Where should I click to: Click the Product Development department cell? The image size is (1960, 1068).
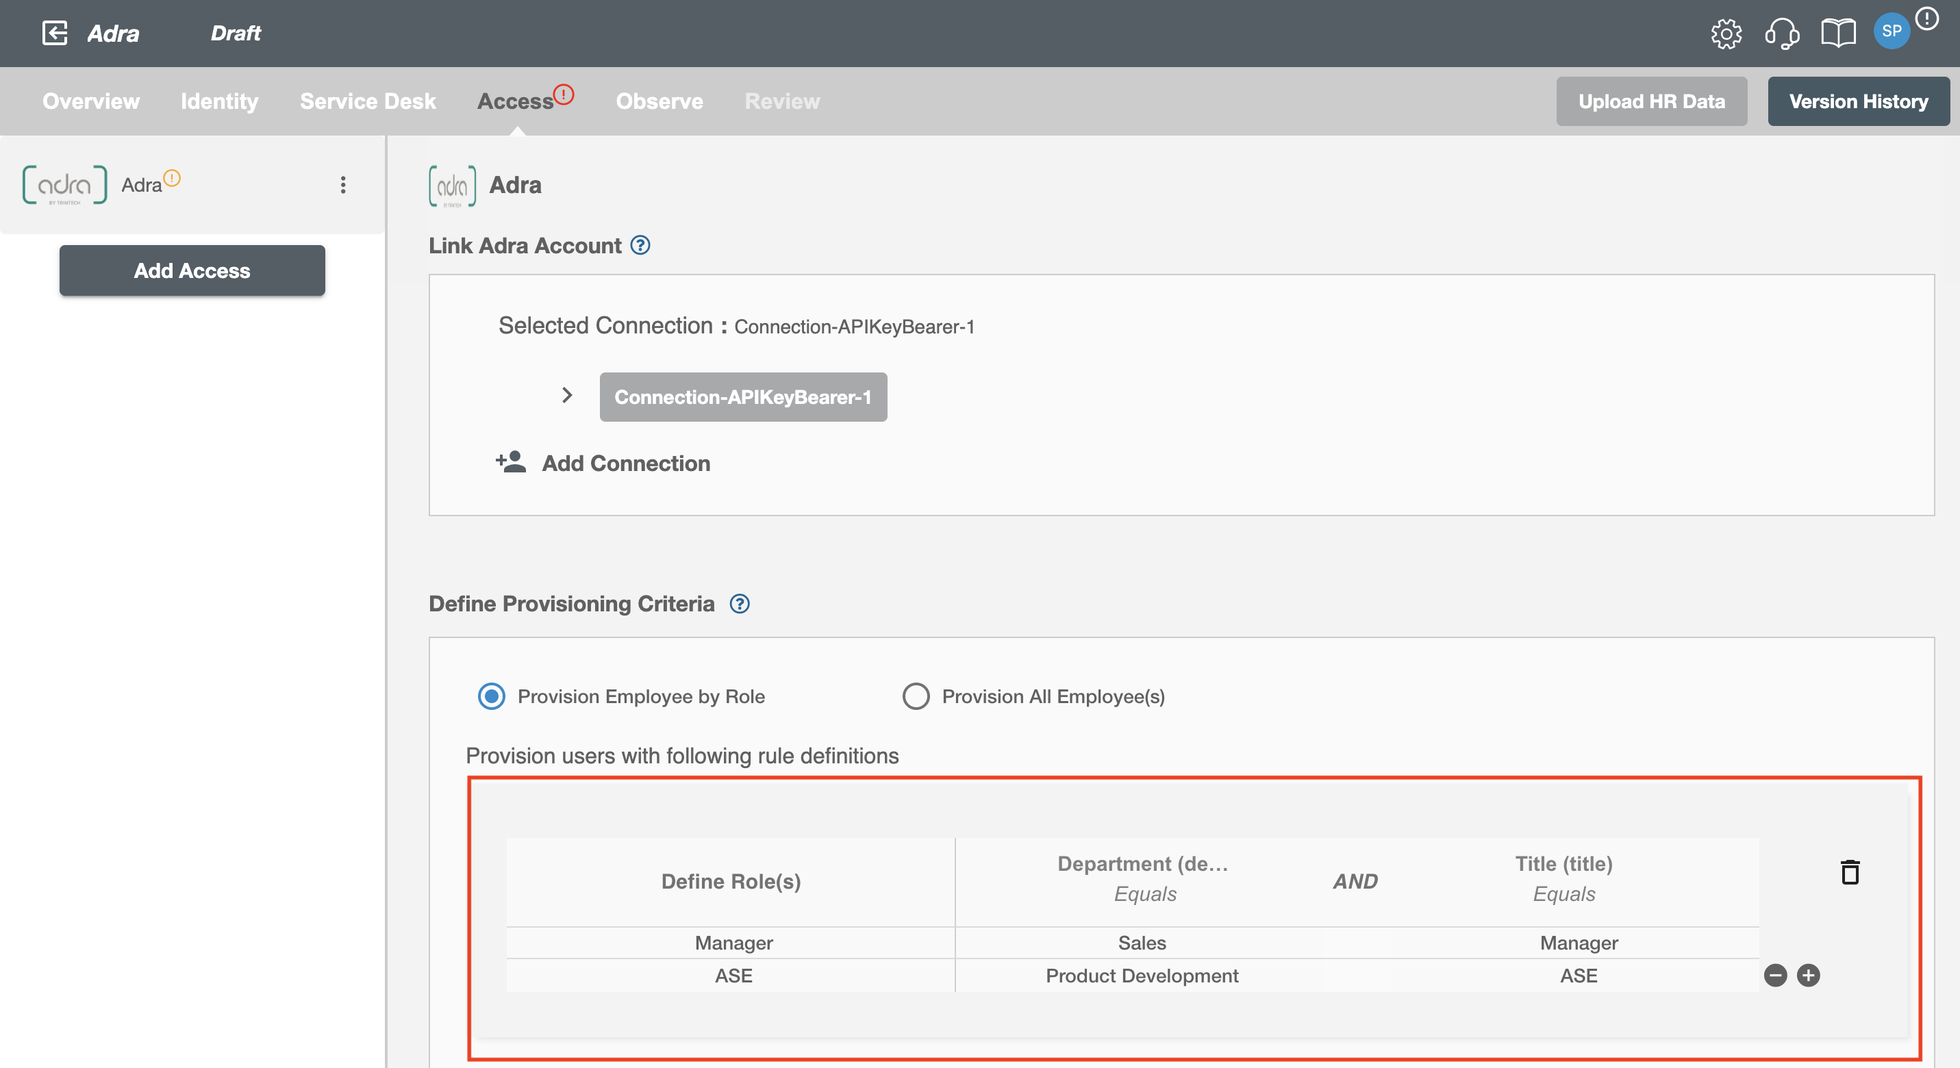tap(1142, 975)
